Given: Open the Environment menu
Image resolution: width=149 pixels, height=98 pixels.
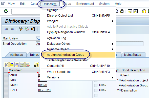Looking at the screenshot, I should pos(85,4).
